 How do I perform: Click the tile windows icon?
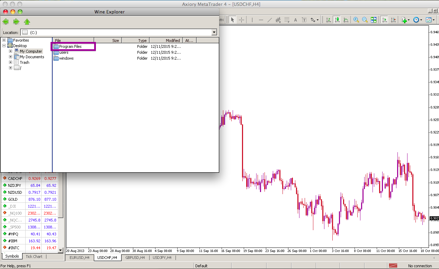[x=374, y=20]
